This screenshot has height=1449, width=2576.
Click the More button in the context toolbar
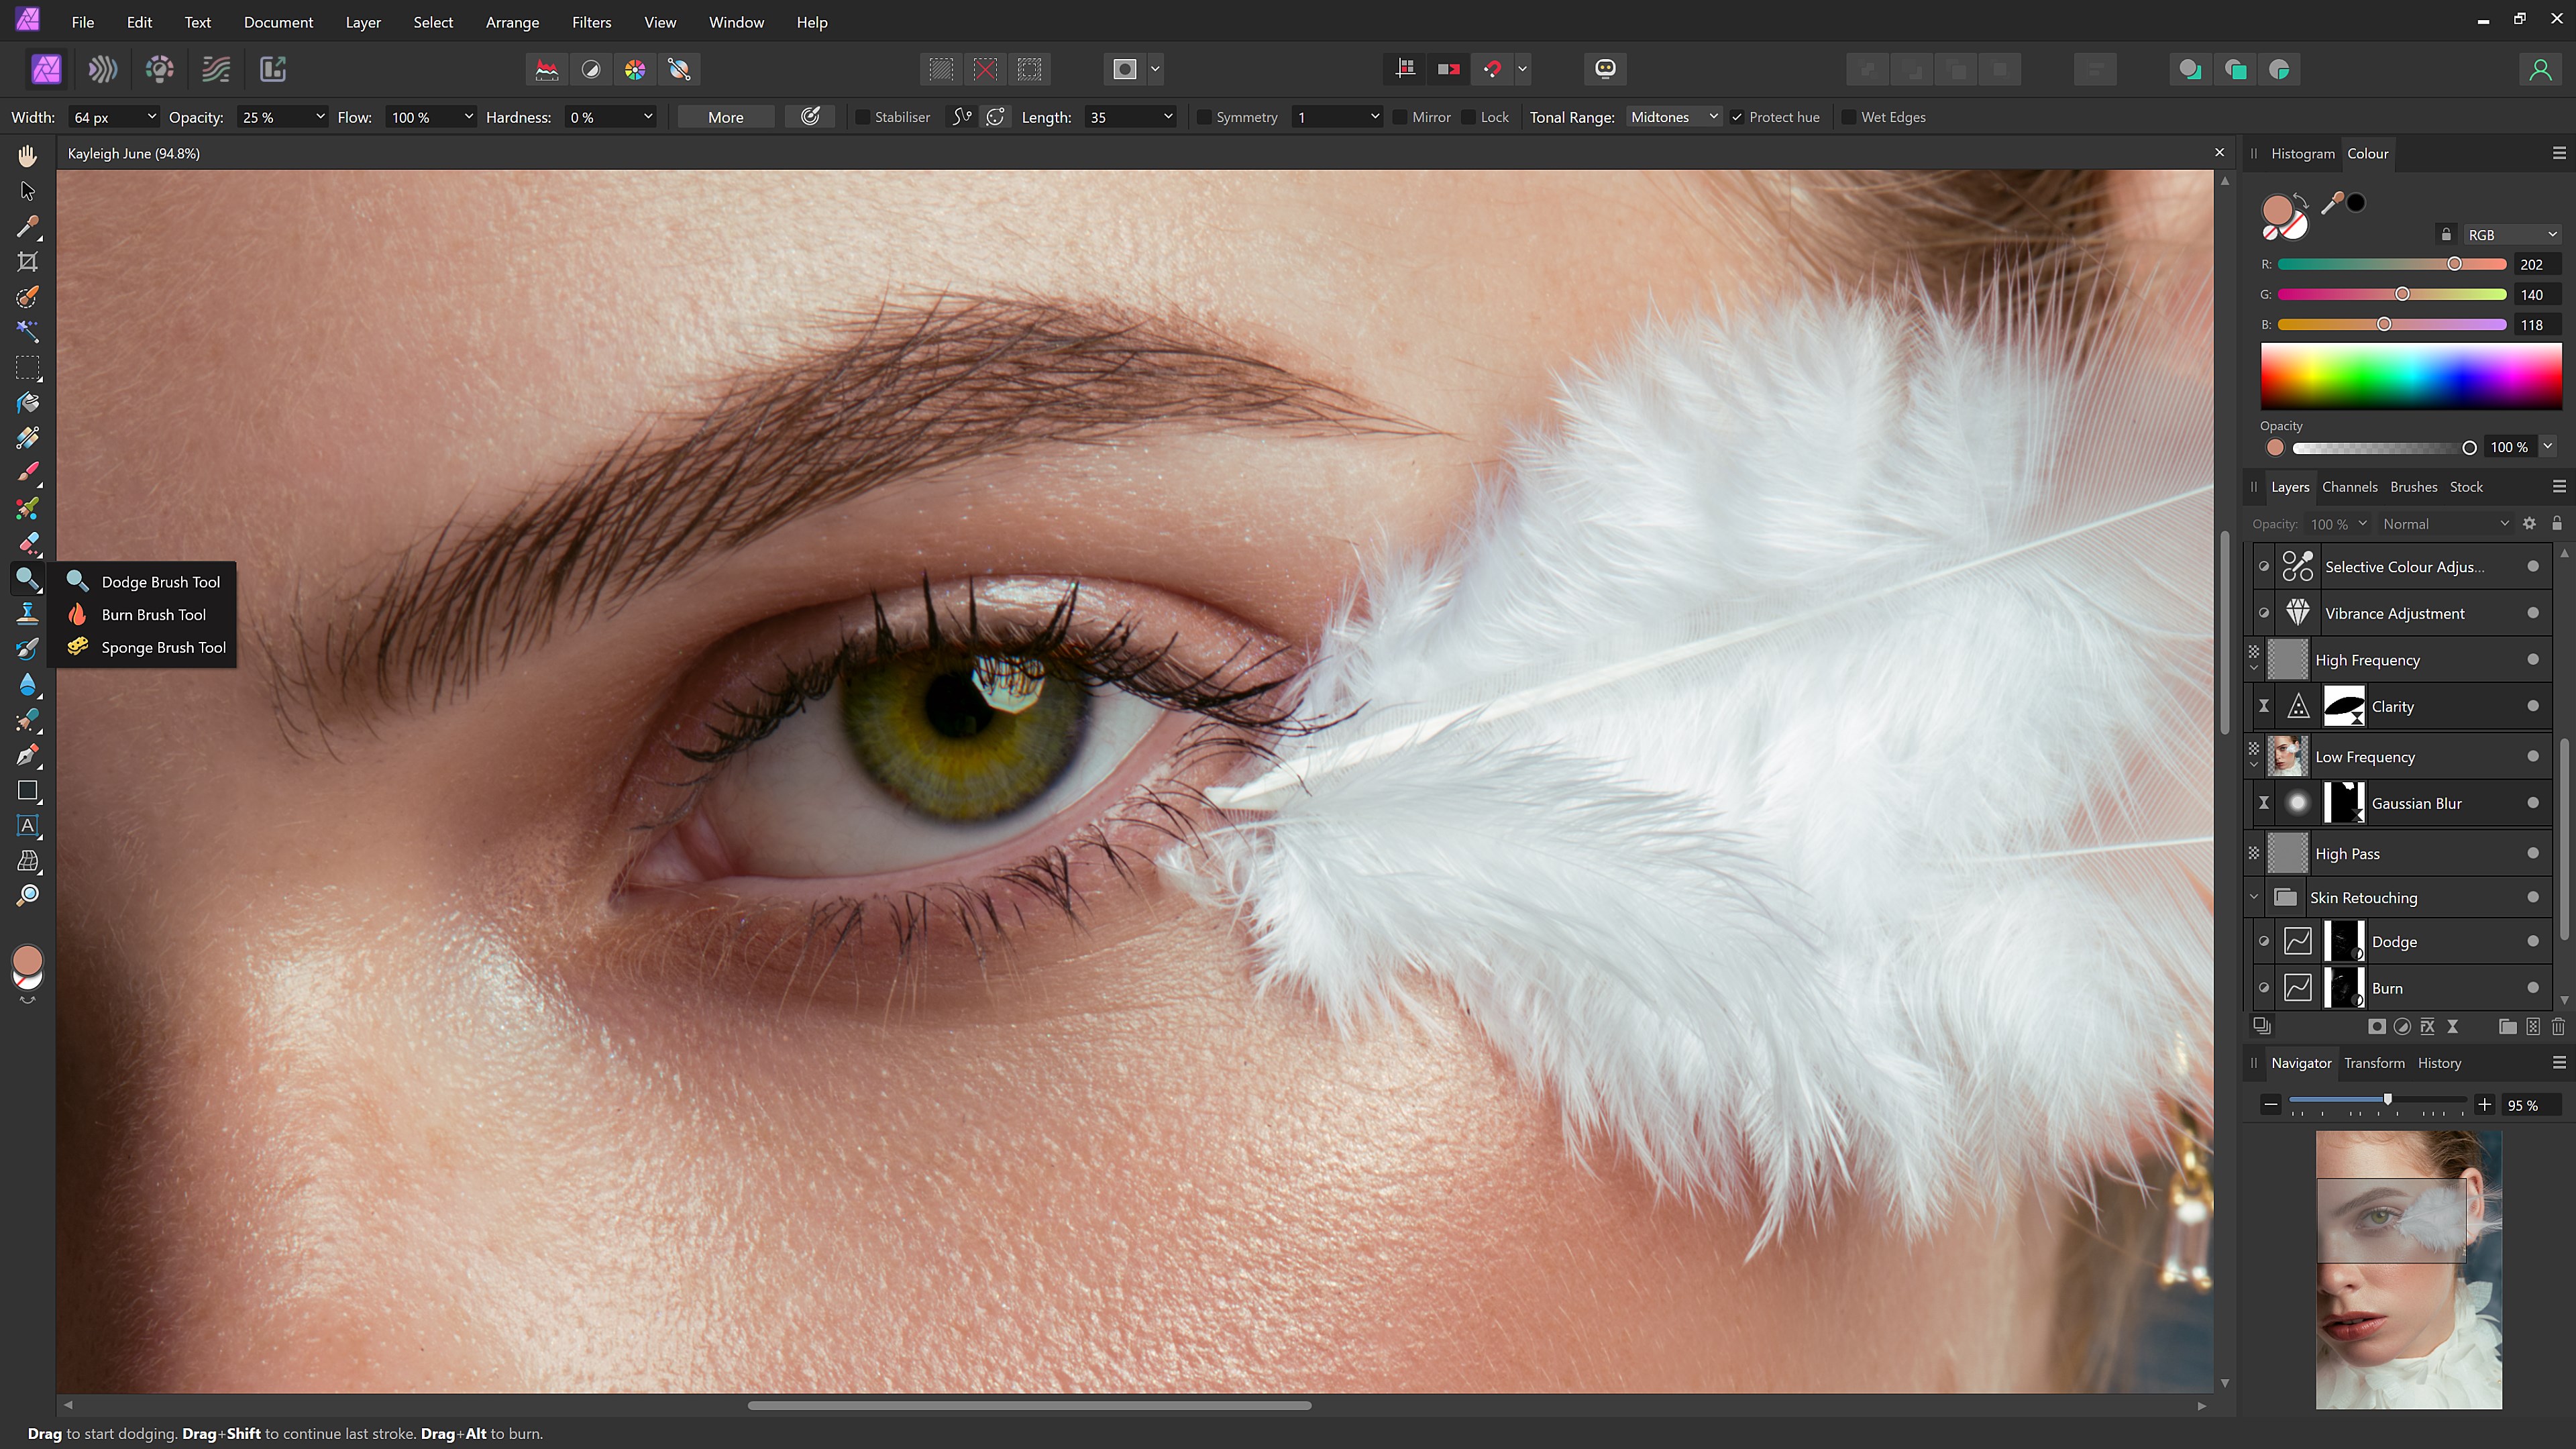coord(725,117)
